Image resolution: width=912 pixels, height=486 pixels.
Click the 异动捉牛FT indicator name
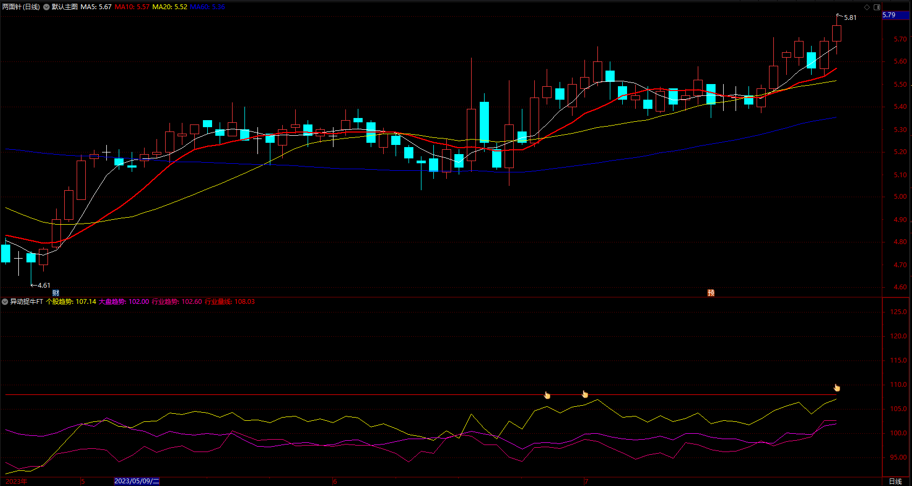[26, 302]
